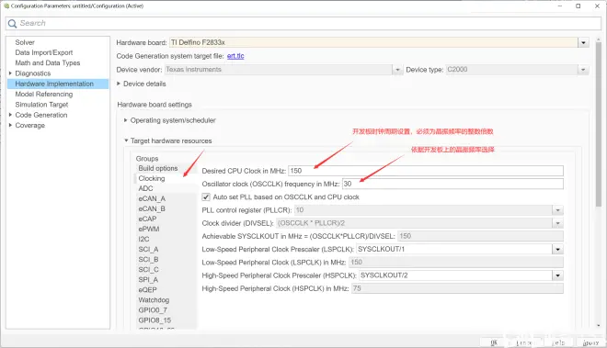Image resolution: width=607 pixels, height=348 pixels.
Task: Select Hardware Implementation category
Action: tap(58, 84)
